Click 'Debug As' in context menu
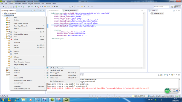This screenshot has height=102, width=182. (28, 70)
